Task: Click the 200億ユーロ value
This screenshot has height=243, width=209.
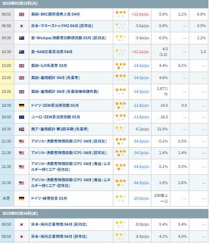Action: point(161,199)
